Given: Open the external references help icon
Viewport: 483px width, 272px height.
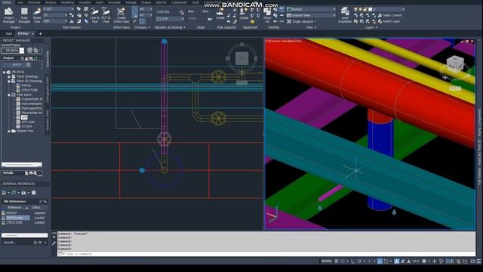Looking at the screenshot, I should (x=33, y=193).
